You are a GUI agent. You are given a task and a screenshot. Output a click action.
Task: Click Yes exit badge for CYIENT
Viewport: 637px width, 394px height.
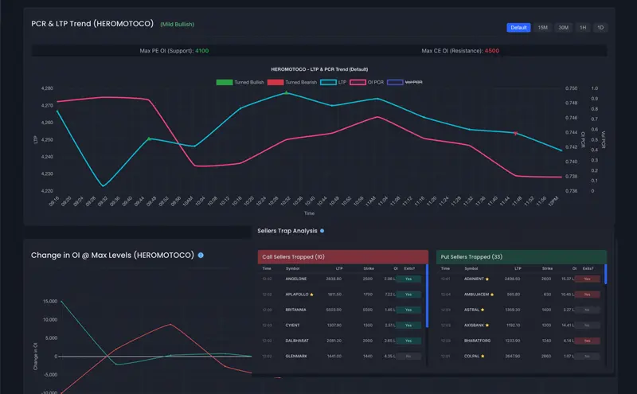[x=408, y=326]
